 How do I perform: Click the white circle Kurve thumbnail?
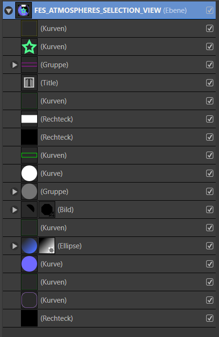pos(29,173)
